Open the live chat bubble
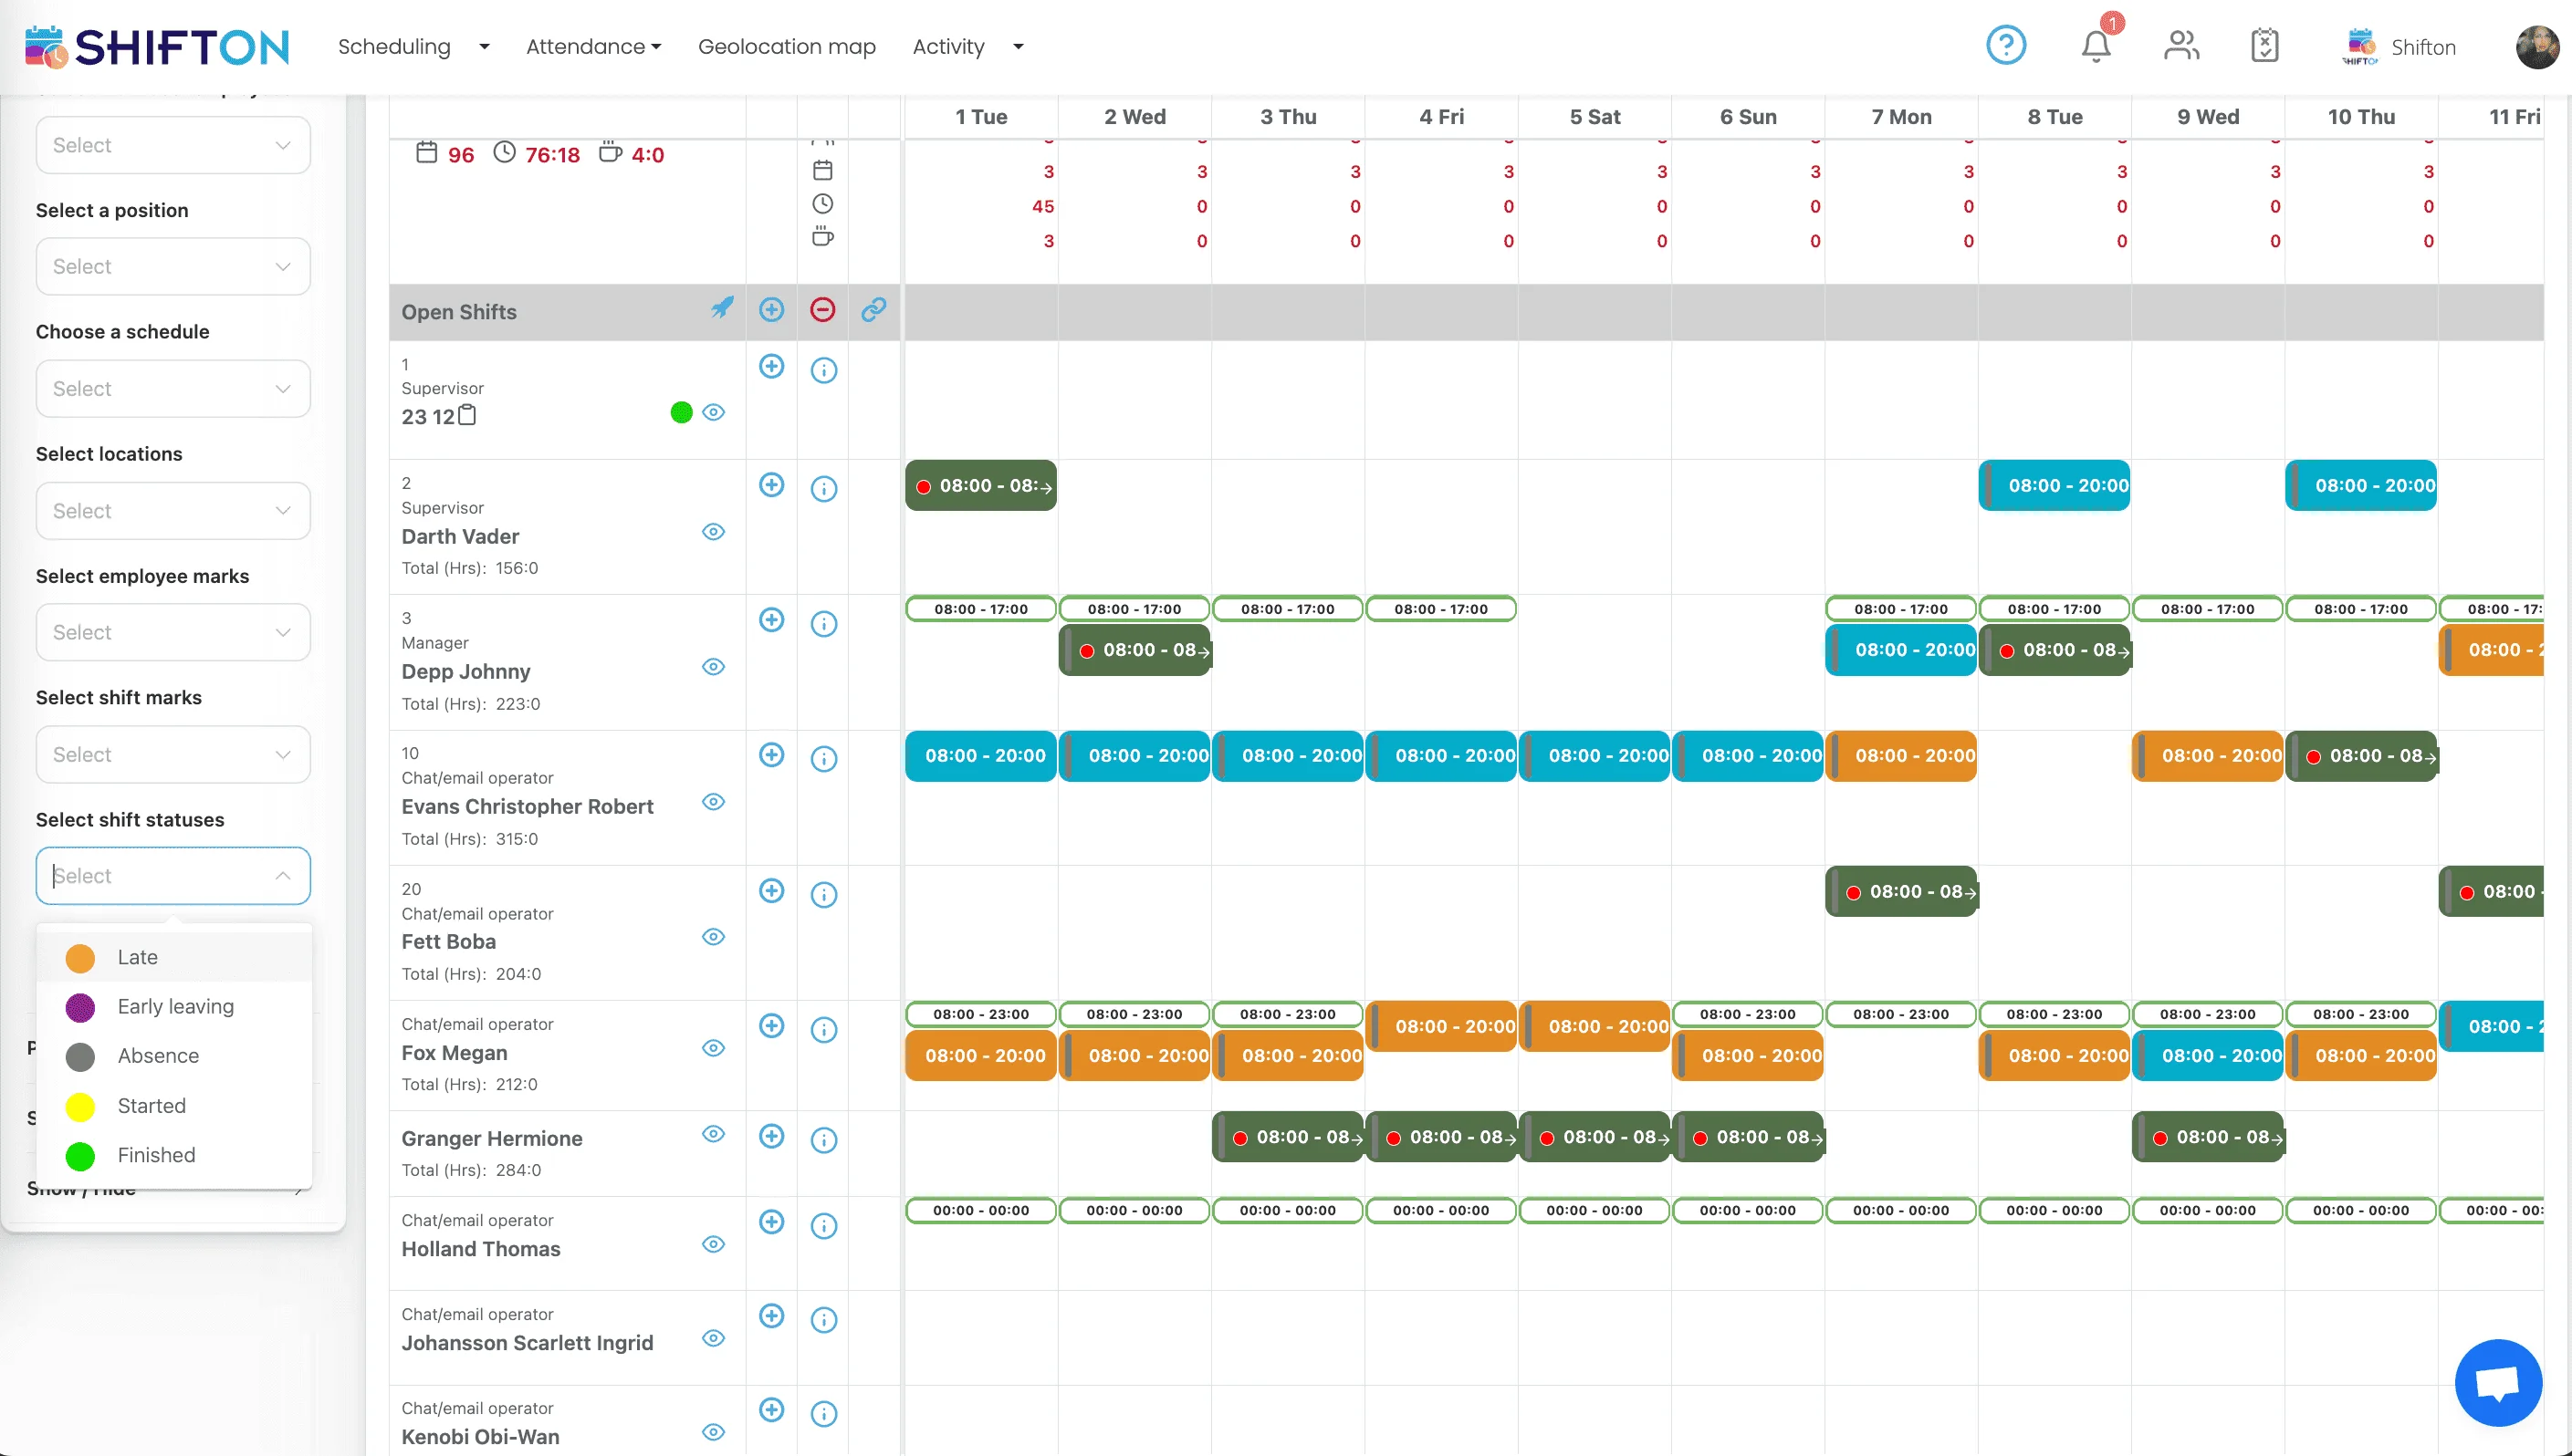This screenshot has width=2572, height=1456. point(2497,1382)
